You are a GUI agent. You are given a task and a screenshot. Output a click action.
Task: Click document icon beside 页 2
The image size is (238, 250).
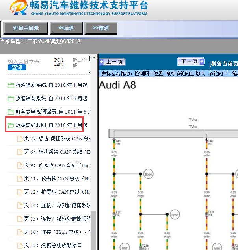tap(20, 138)
